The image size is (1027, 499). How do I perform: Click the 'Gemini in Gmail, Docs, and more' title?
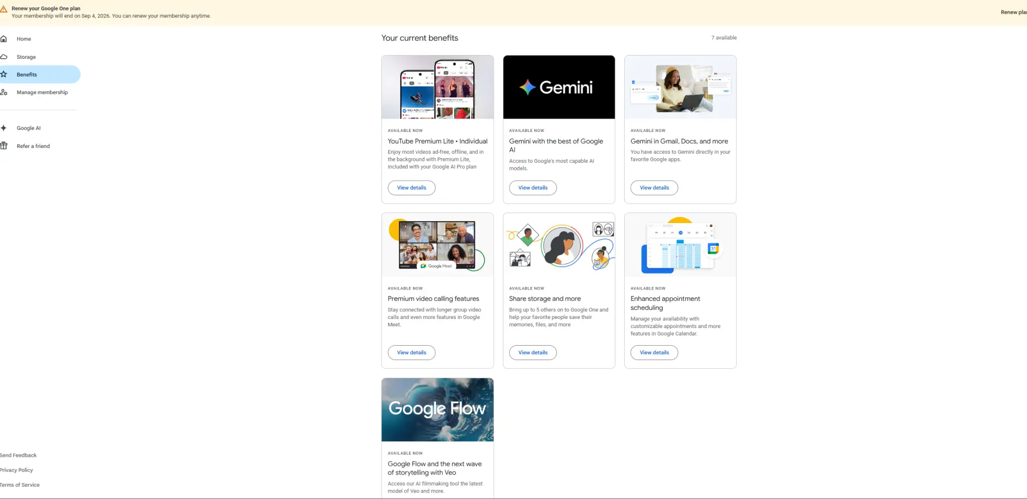(679, 142)
